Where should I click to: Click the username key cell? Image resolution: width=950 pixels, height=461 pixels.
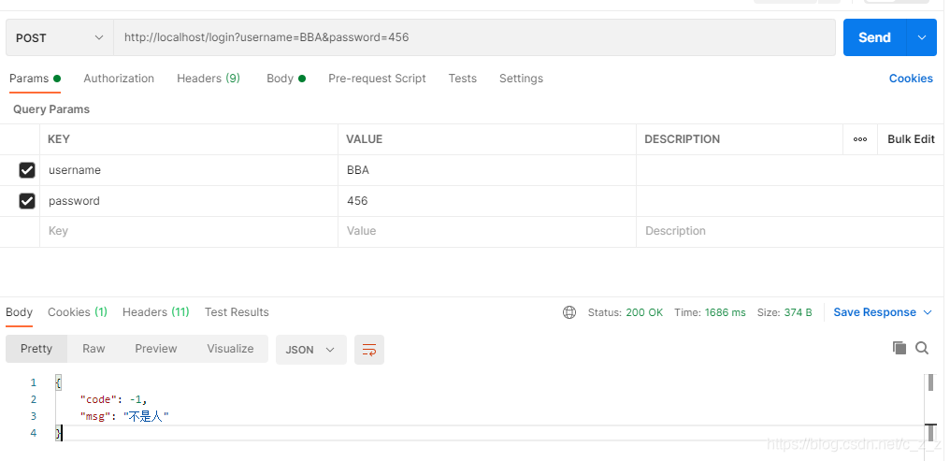pos(189,170)
